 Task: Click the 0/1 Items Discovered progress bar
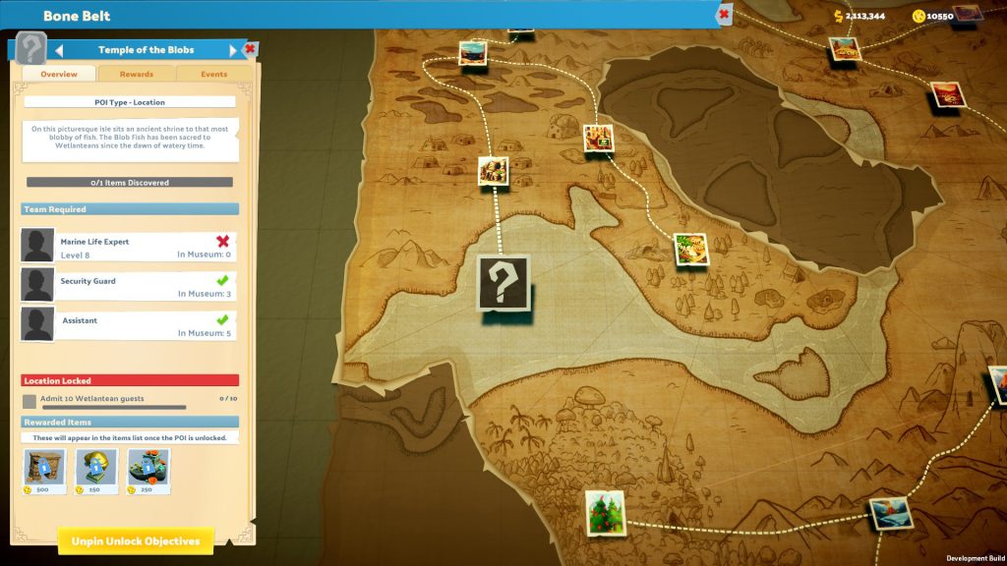129,183
